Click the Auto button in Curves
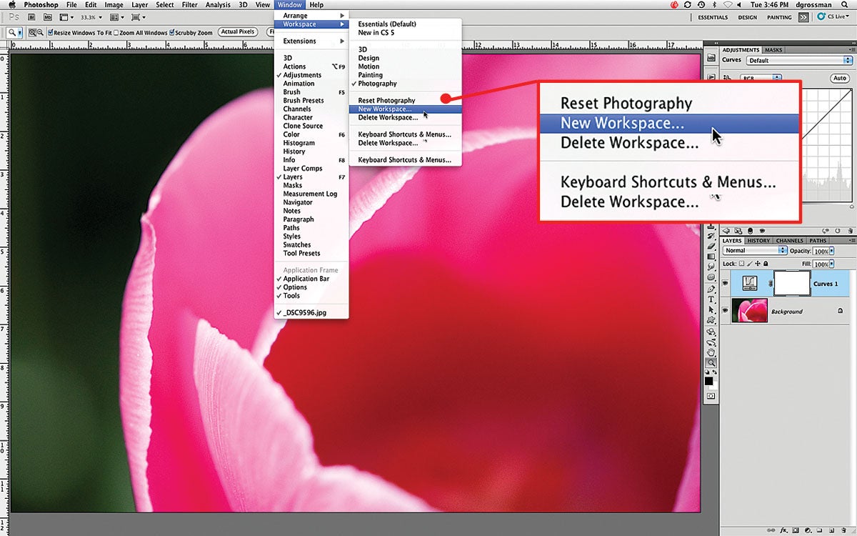Screen dimensions: 857x536 click(840, 78)
